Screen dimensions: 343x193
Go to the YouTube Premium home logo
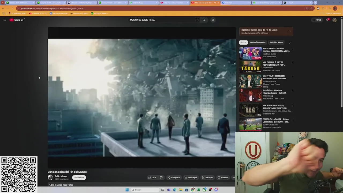[x=17, y=20]
